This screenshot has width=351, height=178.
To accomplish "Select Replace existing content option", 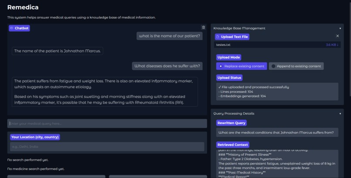I will [242, 66].
